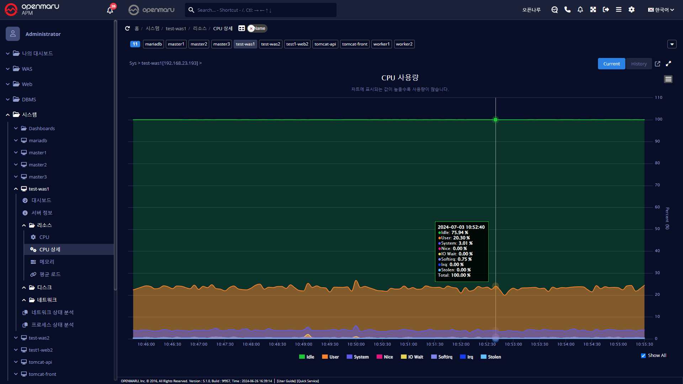Click the phone icon in top bar
Image resolution: width=683 pixels, height=384 pixels.
point(567,10)
